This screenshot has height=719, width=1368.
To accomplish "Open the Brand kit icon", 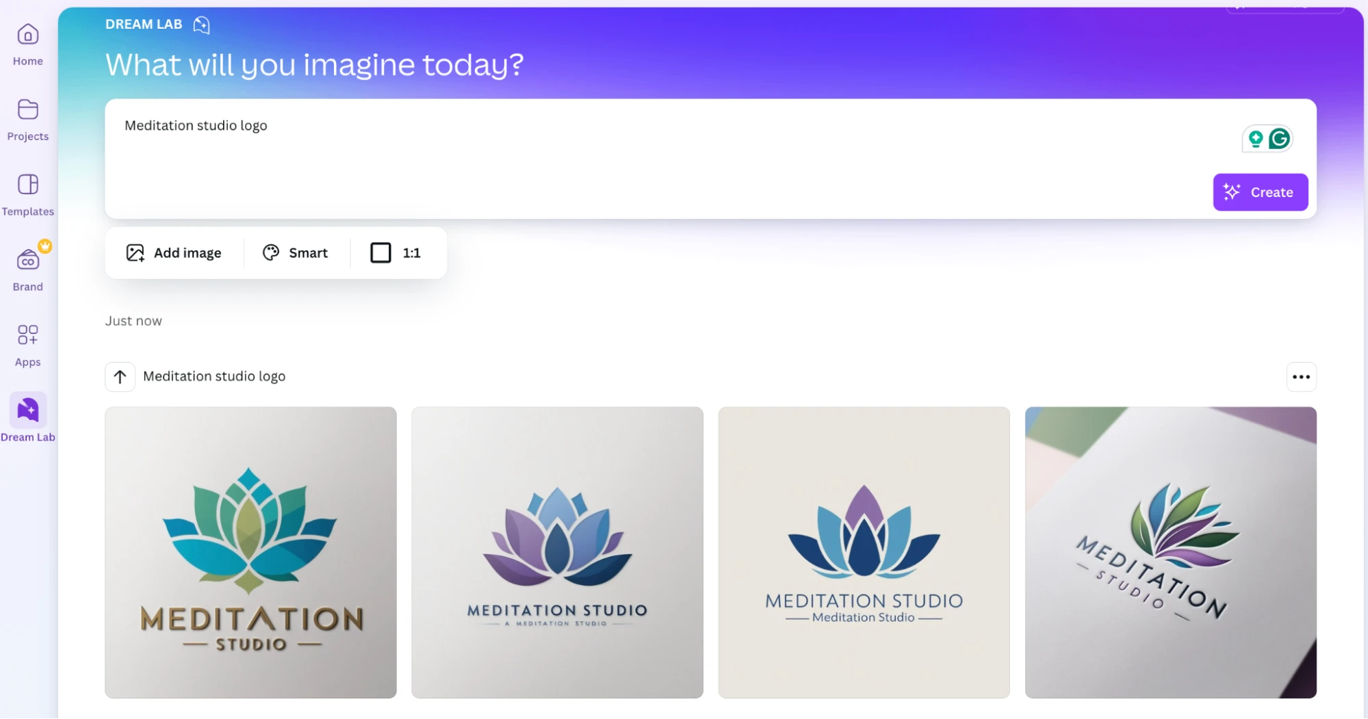I will (x=28, y=260).
